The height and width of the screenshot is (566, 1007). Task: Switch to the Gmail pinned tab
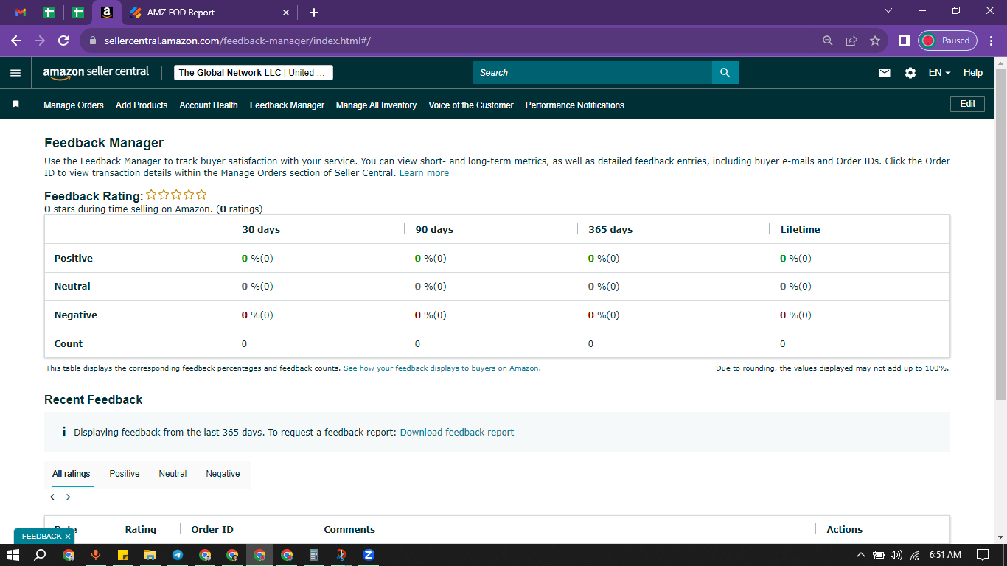tap(21, 13)
